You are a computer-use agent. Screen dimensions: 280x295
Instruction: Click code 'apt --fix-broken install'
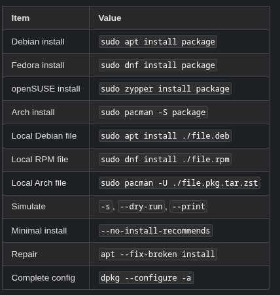pyautogui.click(x=158, y=254)
